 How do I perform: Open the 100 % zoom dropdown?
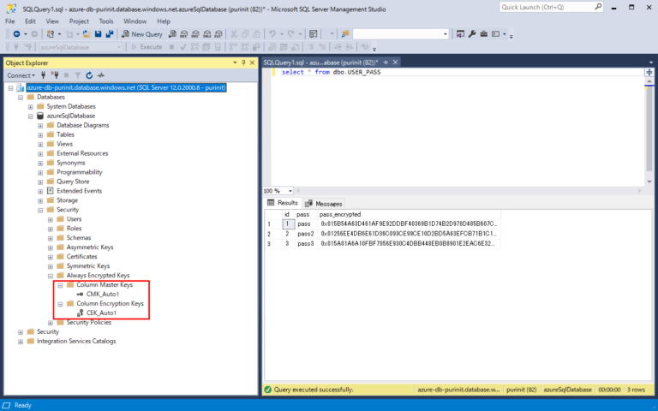click(x=290, y=191)
